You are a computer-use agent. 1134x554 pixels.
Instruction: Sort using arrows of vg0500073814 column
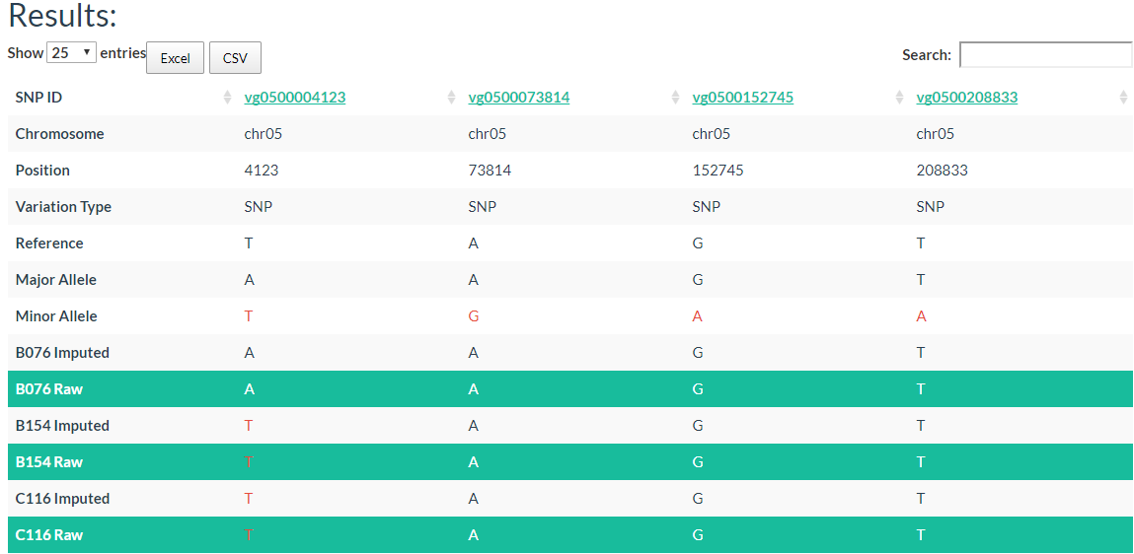(x=676, y=98)
